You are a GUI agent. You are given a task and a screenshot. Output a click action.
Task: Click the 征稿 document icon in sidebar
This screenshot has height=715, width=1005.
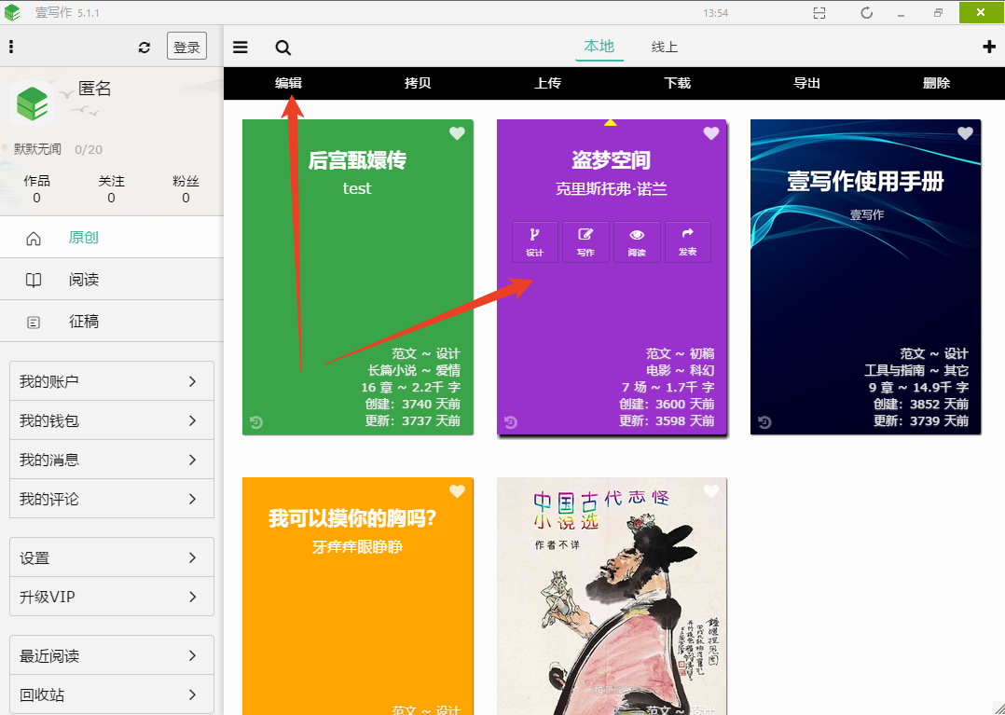pyautogui.click(x=34, y=323)
